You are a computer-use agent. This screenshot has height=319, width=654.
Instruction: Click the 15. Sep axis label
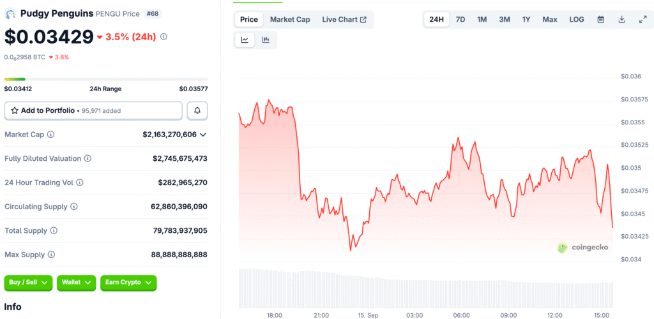(368, 315)
